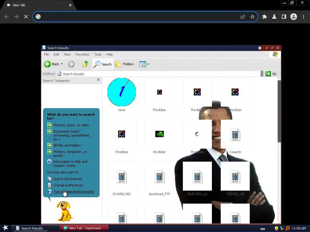Click the security shield tray icon

coord(276,228)
